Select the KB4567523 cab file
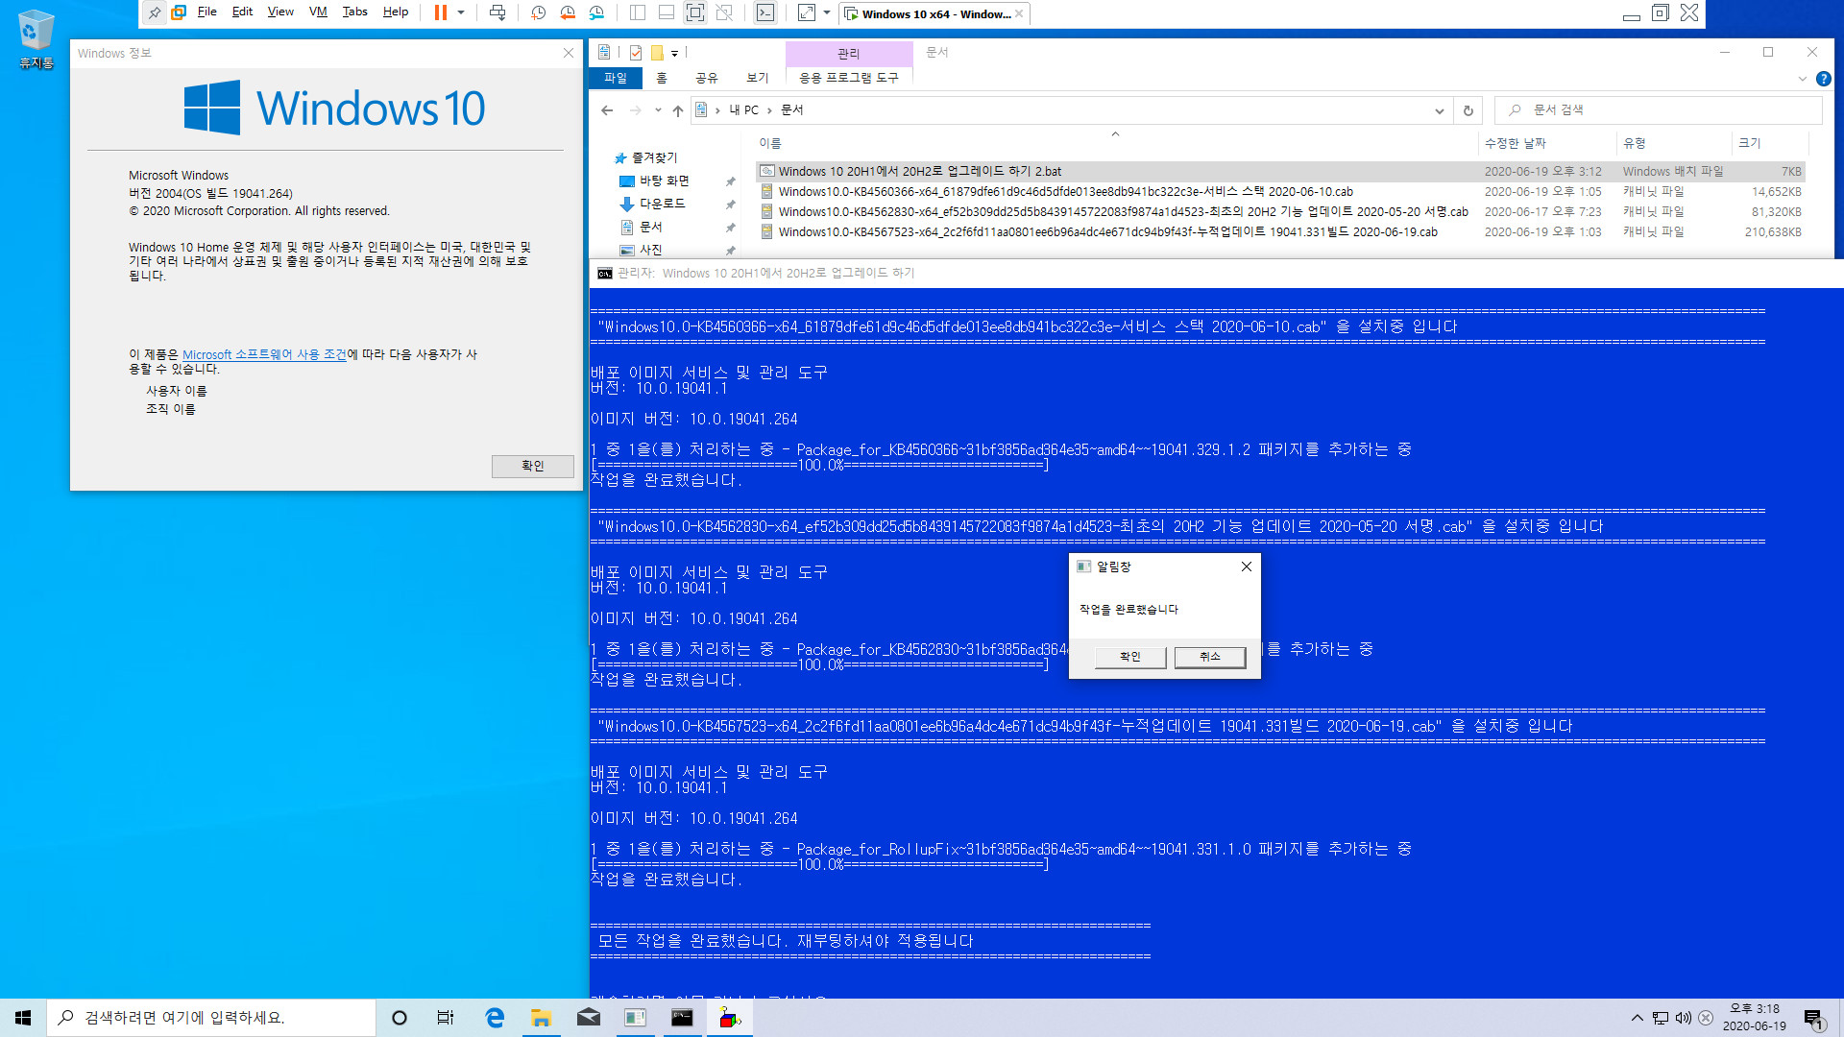Screen dimensions: 1844x1037 (1279, 231)
